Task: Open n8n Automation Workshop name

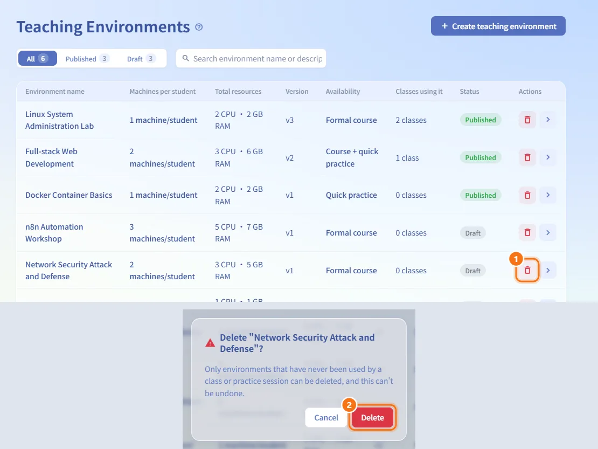Action: pos(54,232)
